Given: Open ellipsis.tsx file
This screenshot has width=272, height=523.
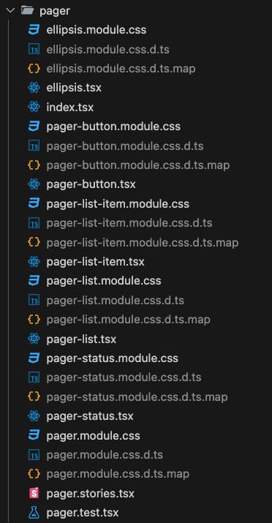Looking at the screenshot, I should [74, 88].
